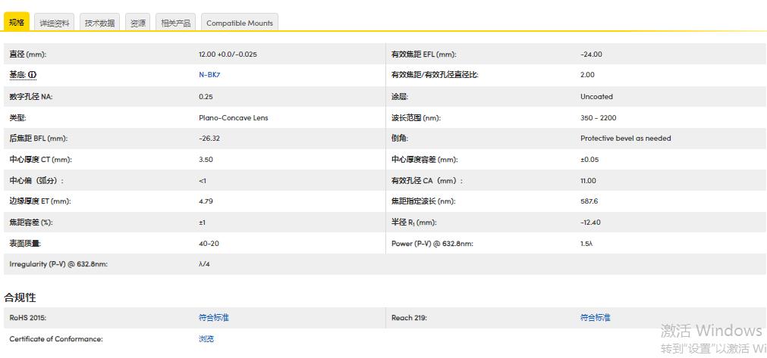Image resolution: width=767 pixels, height=358 pixels.
Task: Open the 技术数据 tab
Action: [x=100, y=23]
